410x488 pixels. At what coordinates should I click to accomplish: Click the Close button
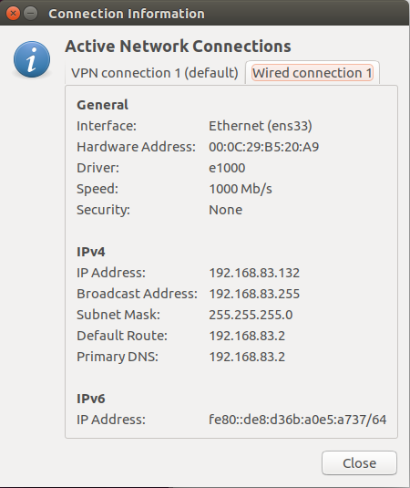click(x=359, y=462)
